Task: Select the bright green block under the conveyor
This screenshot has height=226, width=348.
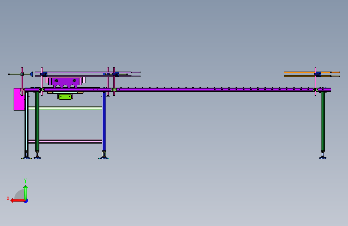Action: coord(65,97)
